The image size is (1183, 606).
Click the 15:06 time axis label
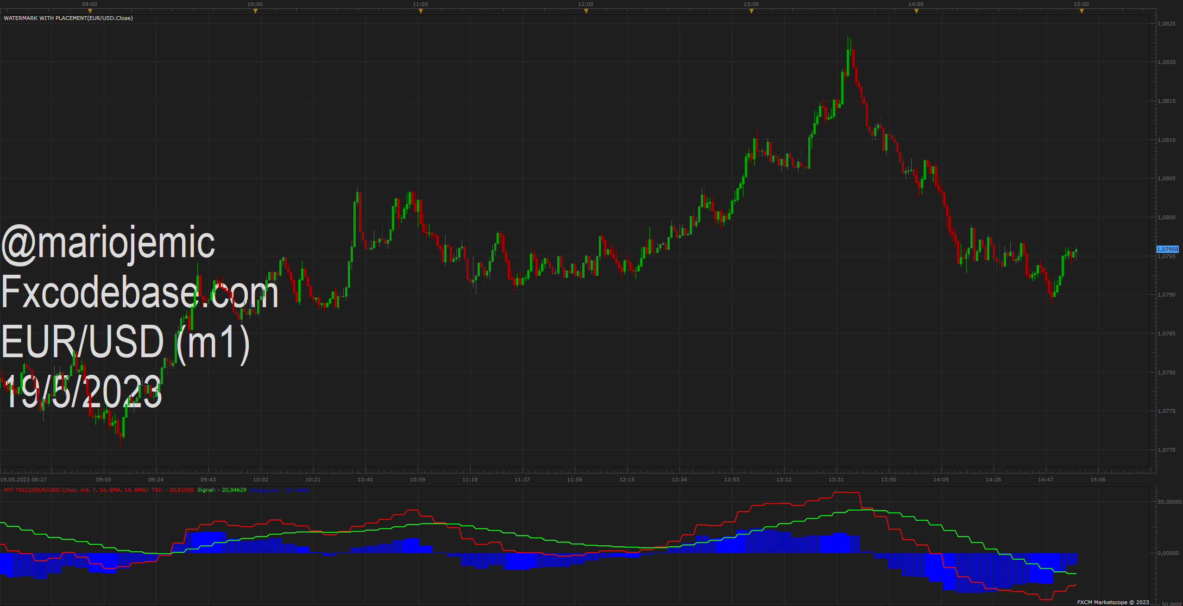pyautogui.click(x=1098, y=480)
